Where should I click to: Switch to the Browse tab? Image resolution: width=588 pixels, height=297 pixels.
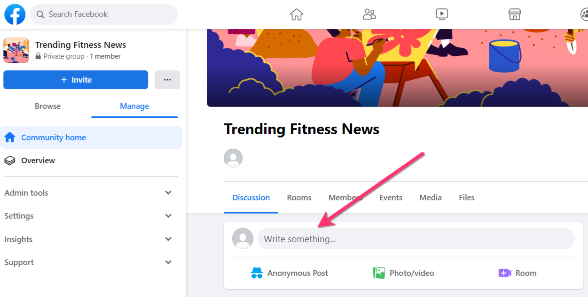(x=47, y=106)
